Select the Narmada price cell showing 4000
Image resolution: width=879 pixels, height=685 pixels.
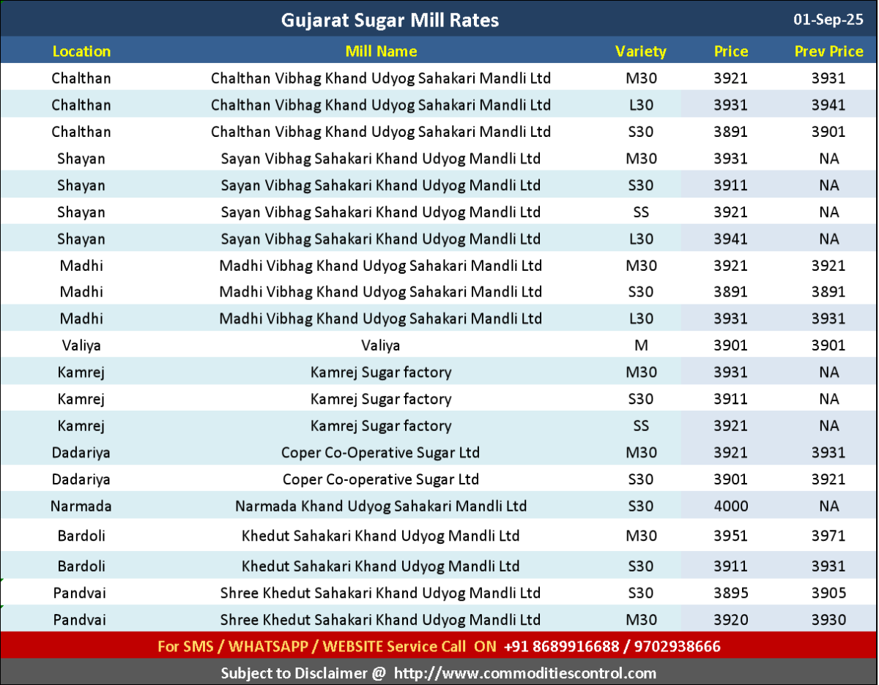click(731, 506)
